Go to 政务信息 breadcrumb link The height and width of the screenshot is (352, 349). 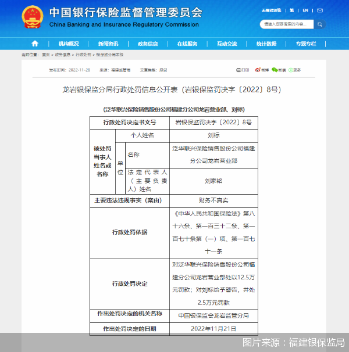(x=62, y=55)
